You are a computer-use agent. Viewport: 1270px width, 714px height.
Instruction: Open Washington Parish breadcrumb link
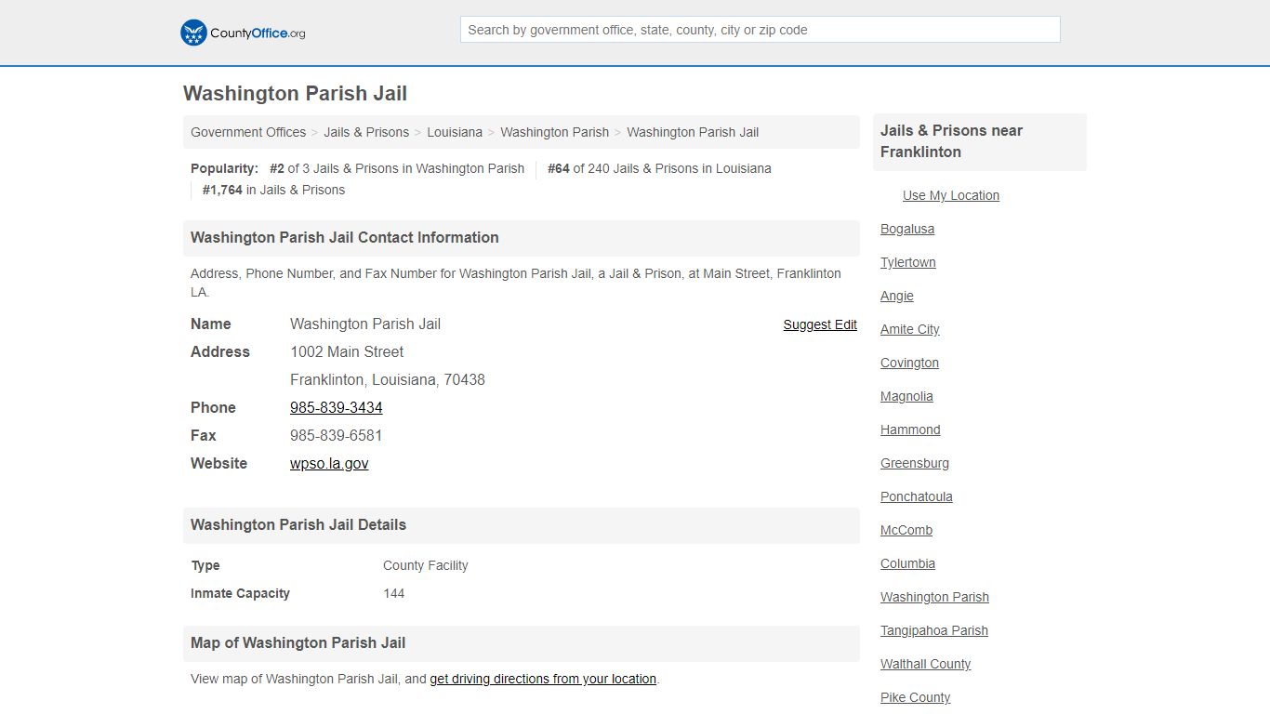point(554,132)
